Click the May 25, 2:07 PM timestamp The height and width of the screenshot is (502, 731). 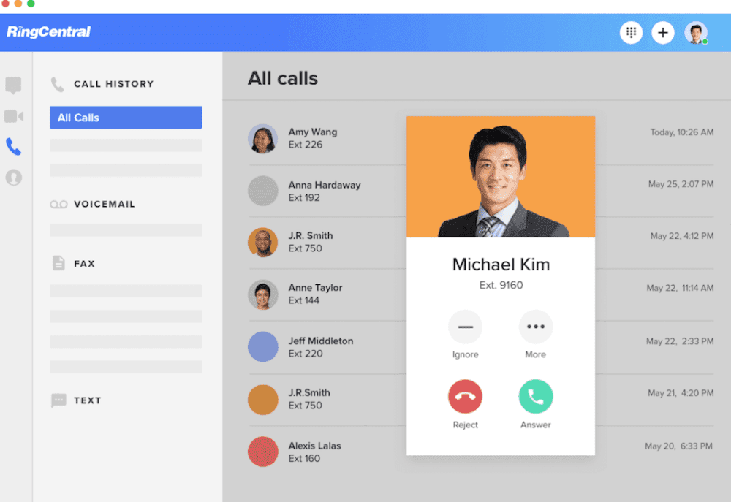point(681,184)
